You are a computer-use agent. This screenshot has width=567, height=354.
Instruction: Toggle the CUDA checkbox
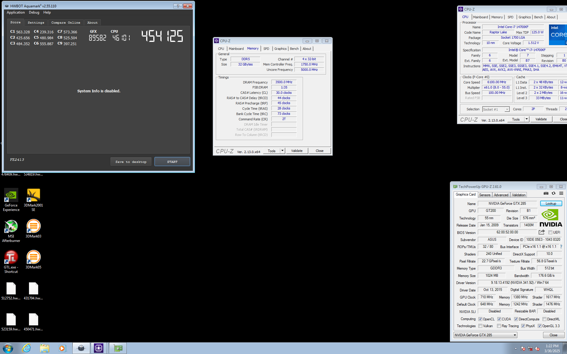[499, 319]
